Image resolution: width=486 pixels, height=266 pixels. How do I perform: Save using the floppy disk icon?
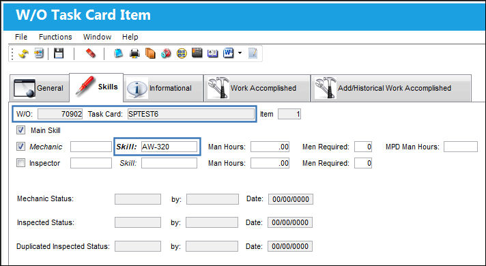pos(59,53)
